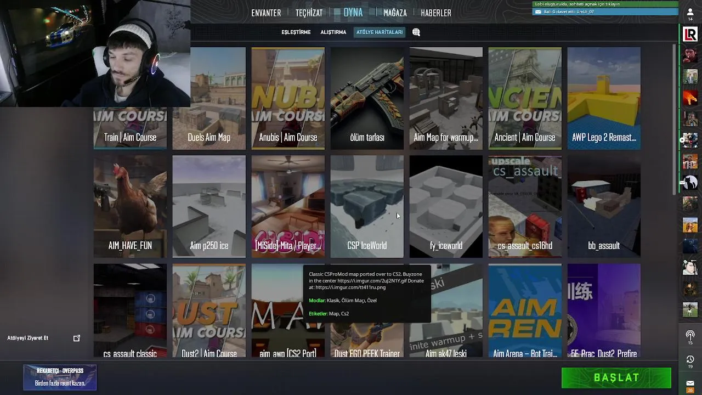Select friend avatar with anime character white background
702x395 pixels.
point(690,267)
